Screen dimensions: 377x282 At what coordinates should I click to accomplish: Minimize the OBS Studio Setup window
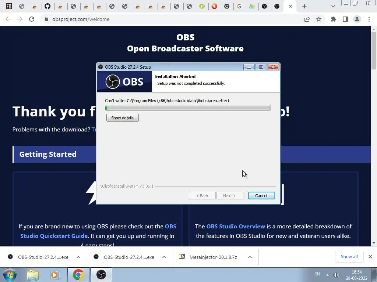click(x=249, y=67)
